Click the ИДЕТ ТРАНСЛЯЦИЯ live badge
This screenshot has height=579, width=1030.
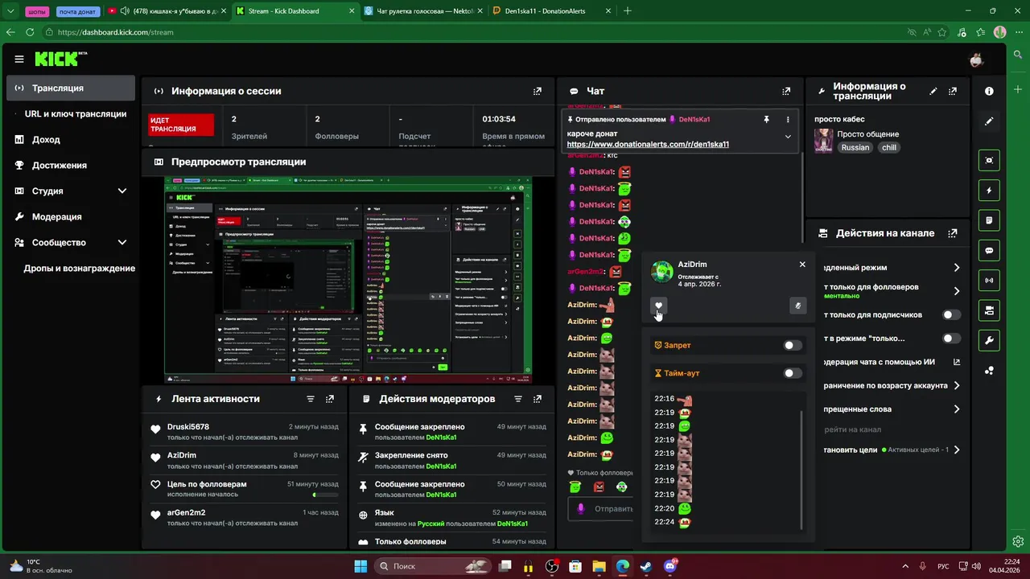(182, 125)
